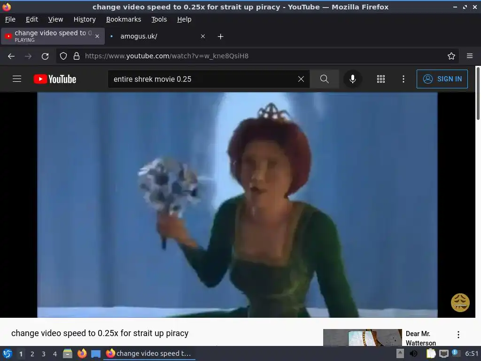Open YouTube apps grid menu
The width and height of the screenshot is (481, 361).
pos(380,79)
